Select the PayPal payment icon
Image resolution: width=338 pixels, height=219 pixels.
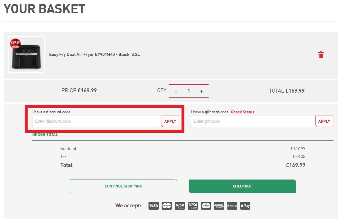(x=232, y=206)
